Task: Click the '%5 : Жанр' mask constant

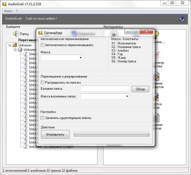Action: 118,58
